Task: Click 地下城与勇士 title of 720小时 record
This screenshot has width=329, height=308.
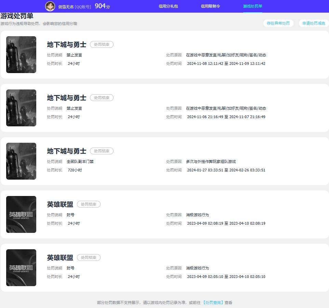Action: tap(67, 151)
